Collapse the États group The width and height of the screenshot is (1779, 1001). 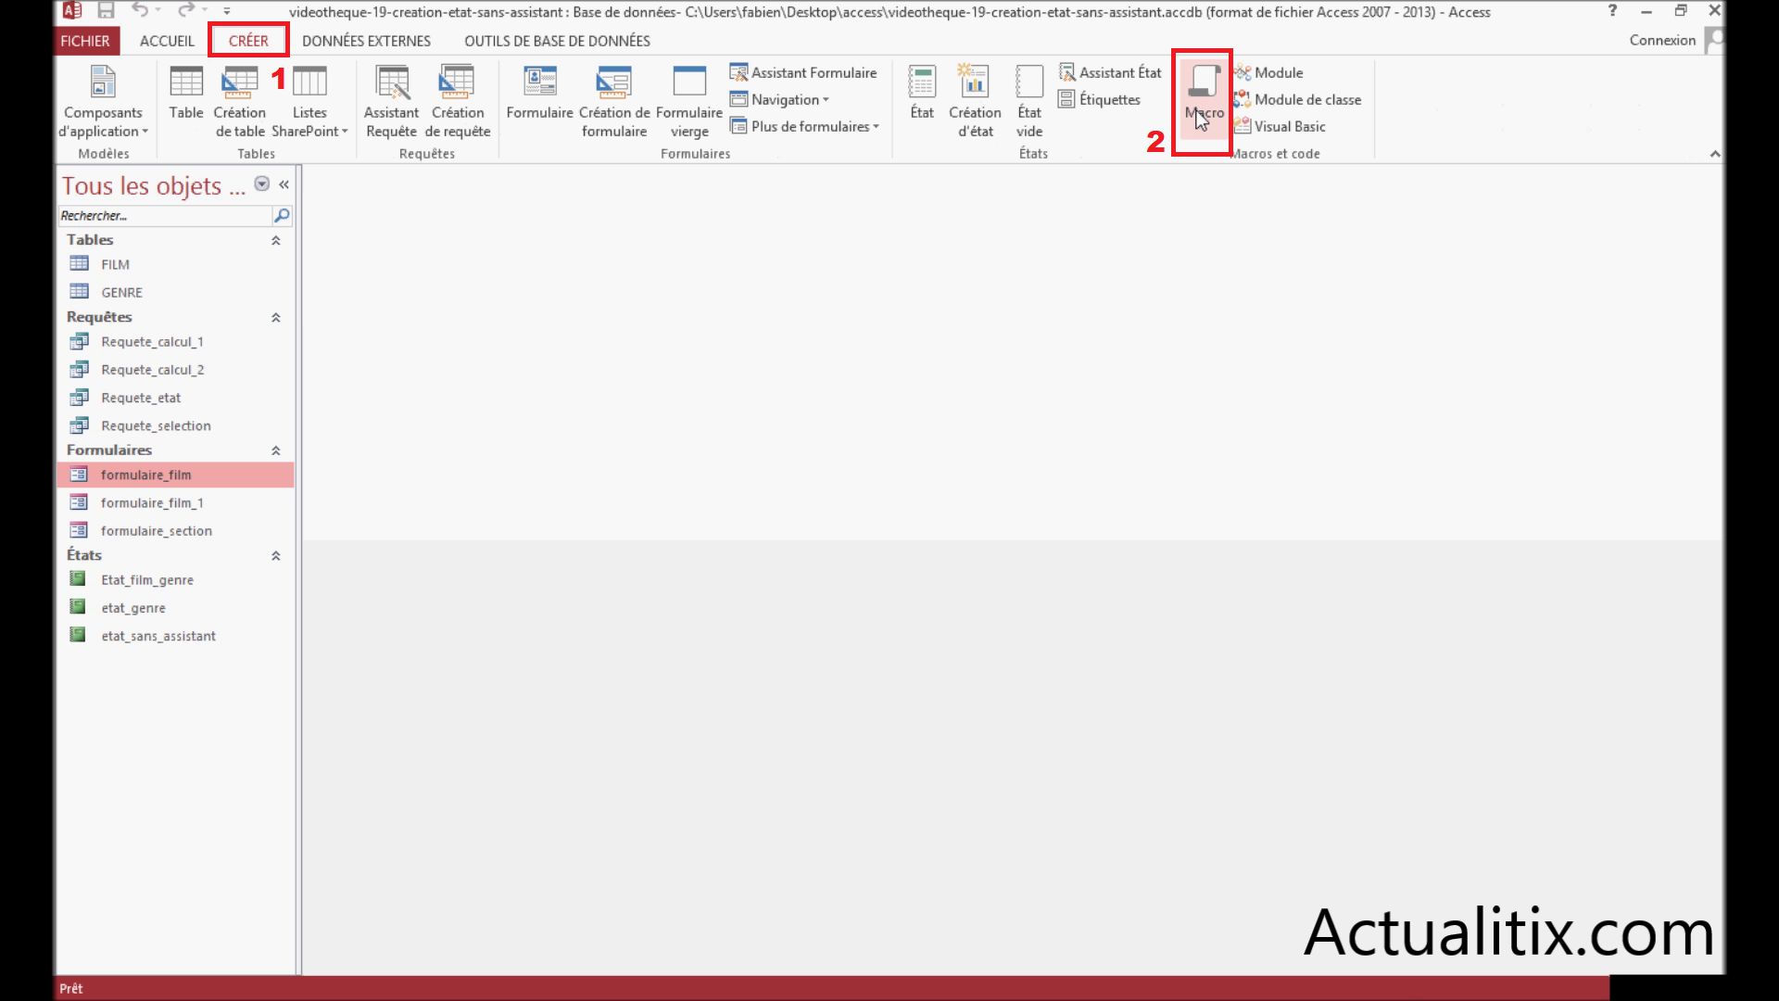pyautogui.click(x=275, y=556)
